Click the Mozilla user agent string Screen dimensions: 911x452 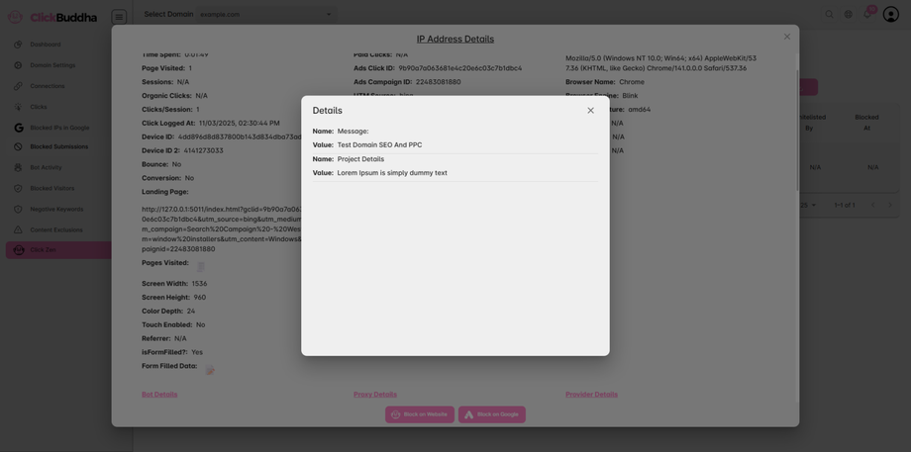pos(661,63)
